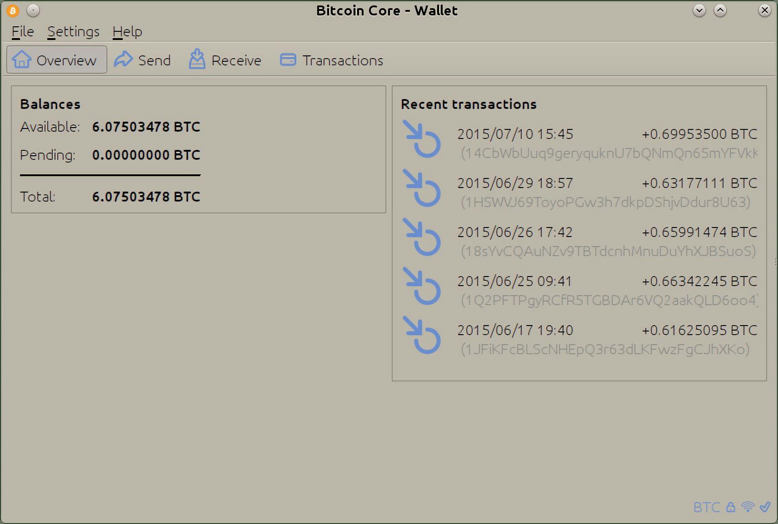Image resolution: width=778 pixels, height=524 pixels.
Task: Click the Total balance value
Action: tap(146, 197)
